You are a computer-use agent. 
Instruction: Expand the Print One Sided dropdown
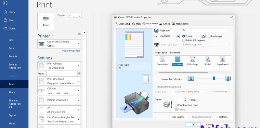click(x=59, y=81)
